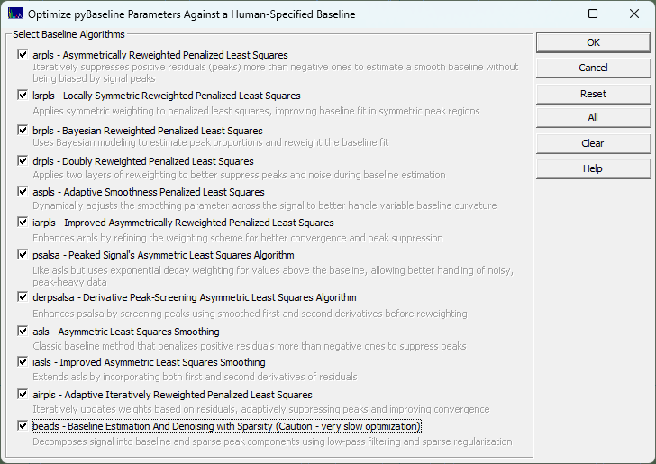The image size is (656, 464).
Task: Click the 'beads - Baseline Estimation And Denoising' label
Action: [227, 426]
